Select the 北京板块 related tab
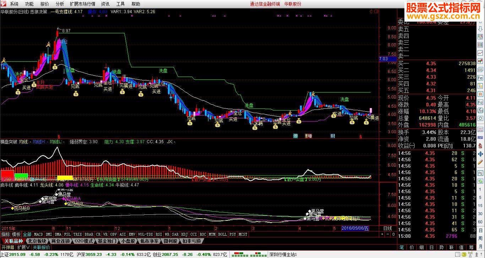This screenshot has height=258, width=485. click(37, 241)
